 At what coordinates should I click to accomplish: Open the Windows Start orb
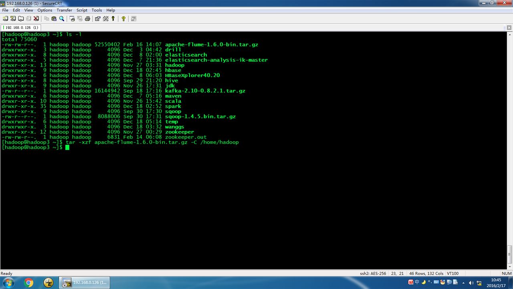[x=8, y=283]
